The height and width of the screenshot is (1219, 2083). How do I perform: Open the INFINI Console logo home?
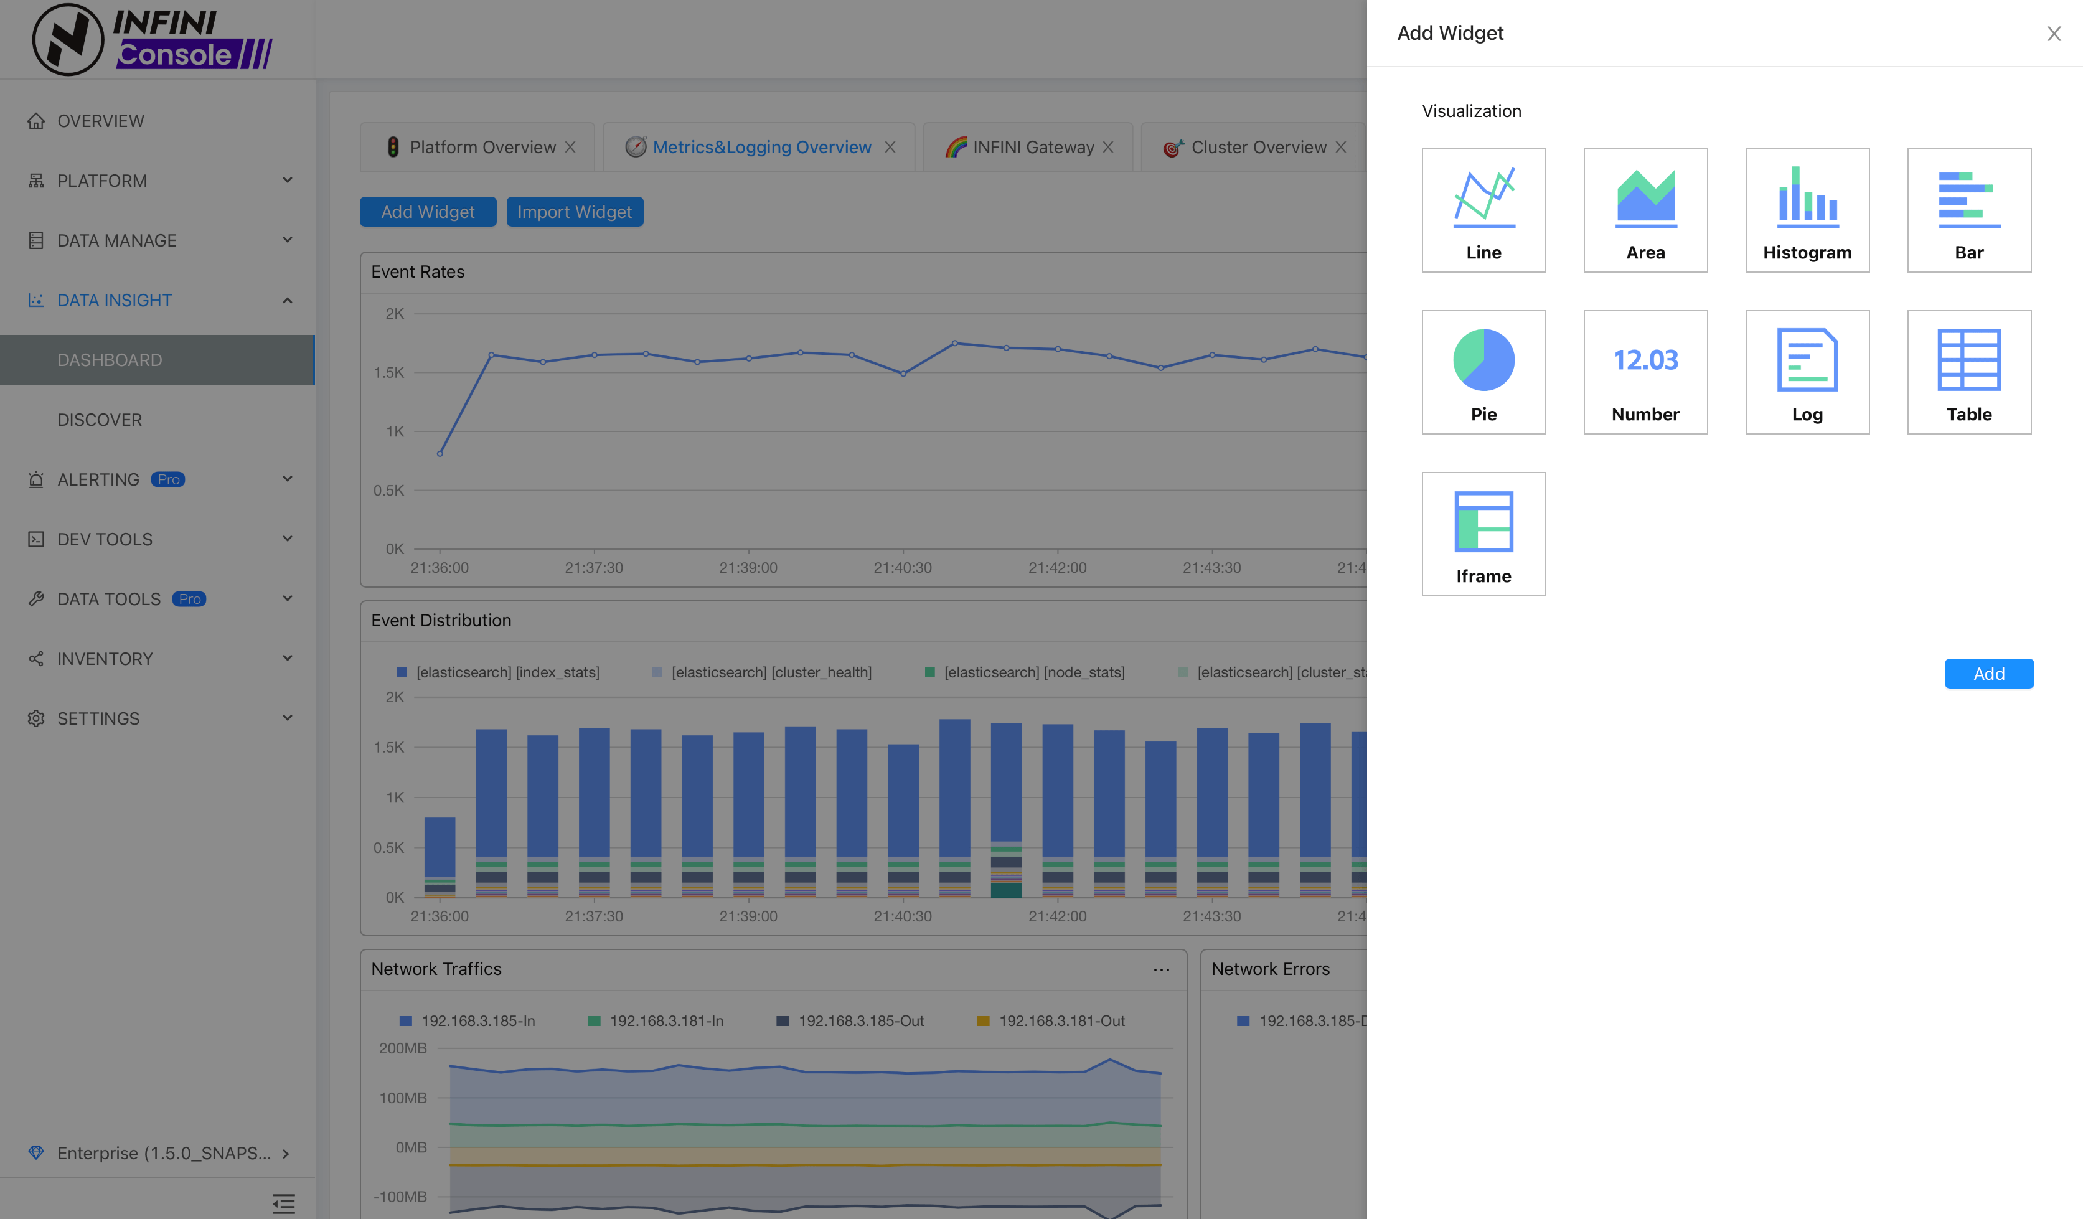point(152,39)
